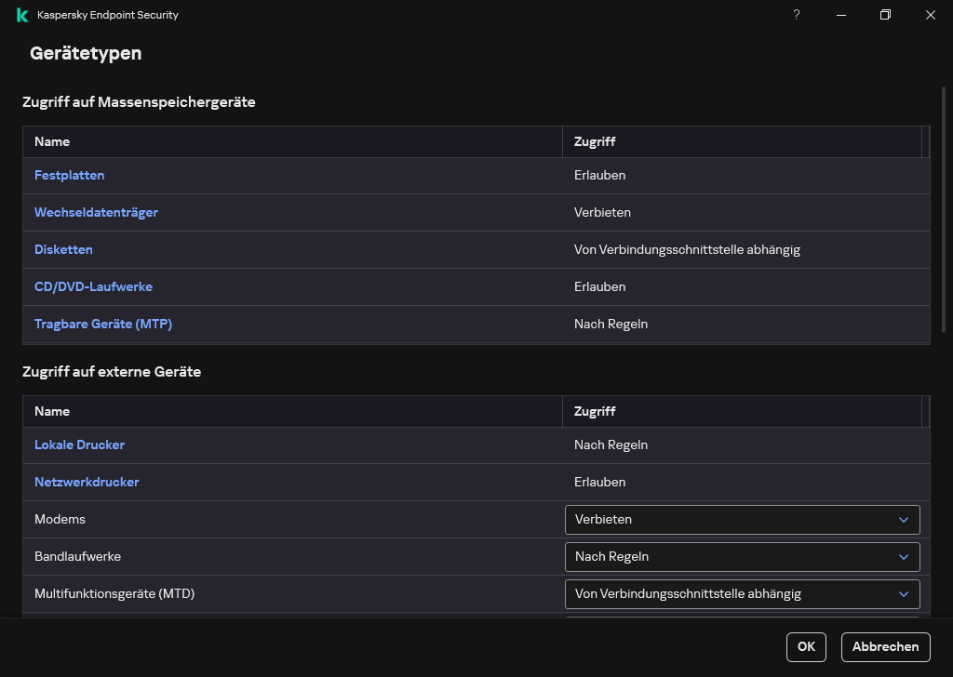Click the Disketten link
Screen dimensions: 953x677
point(63,249)
